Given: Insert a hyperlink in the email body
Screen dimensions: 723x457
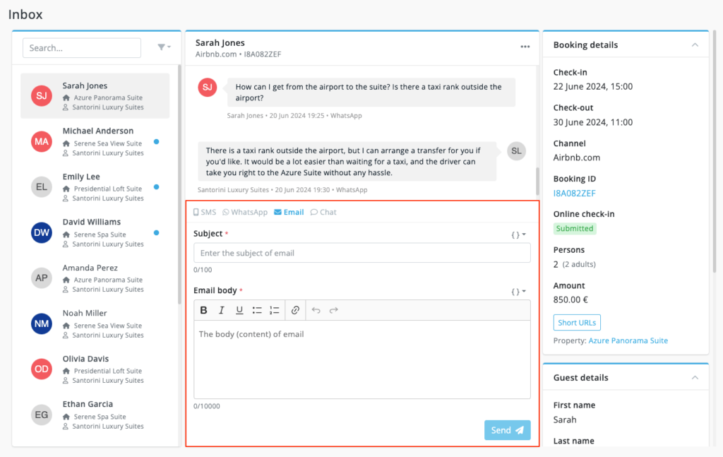Looking at the screenshot, I should point(295,310).
